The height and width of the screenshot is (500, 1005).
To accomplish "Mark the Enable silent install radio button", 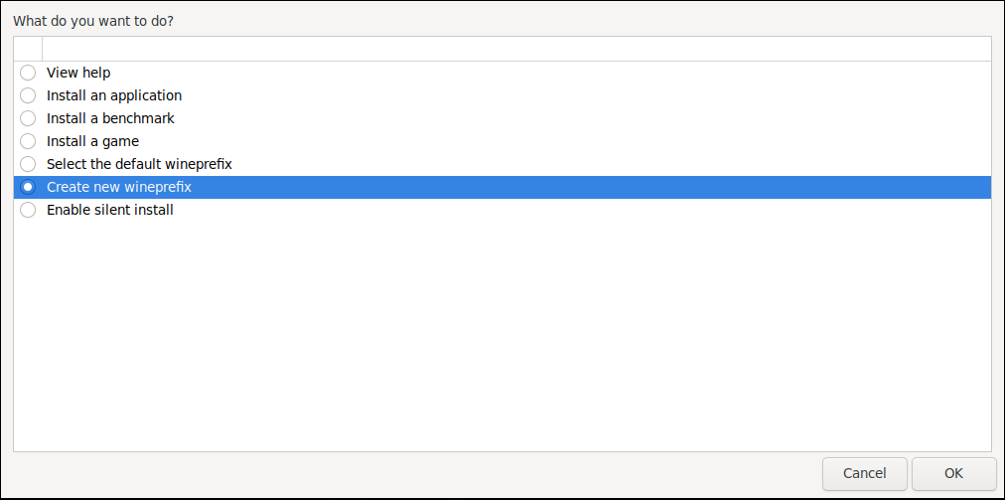I will [x=28, y=210].
